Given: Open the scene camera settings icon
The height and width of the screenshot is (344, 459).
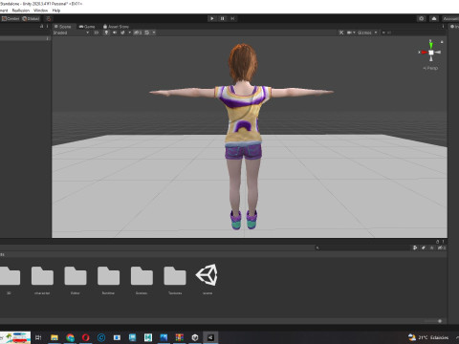Looking at the screenshot, I should tap(349, 32).
